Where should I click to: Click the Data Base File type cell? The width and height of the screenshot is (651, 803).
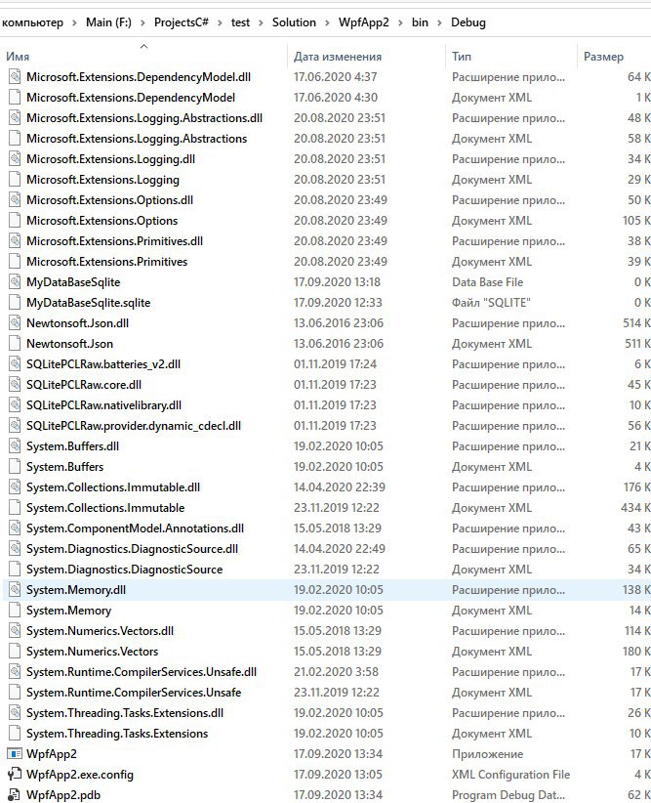(x=487, y=282)
